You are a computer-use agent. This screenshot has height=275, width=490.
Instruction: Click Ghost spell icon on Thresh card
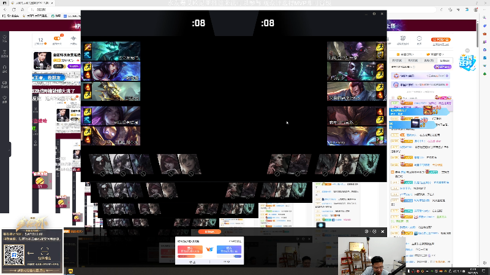(87, 55)
